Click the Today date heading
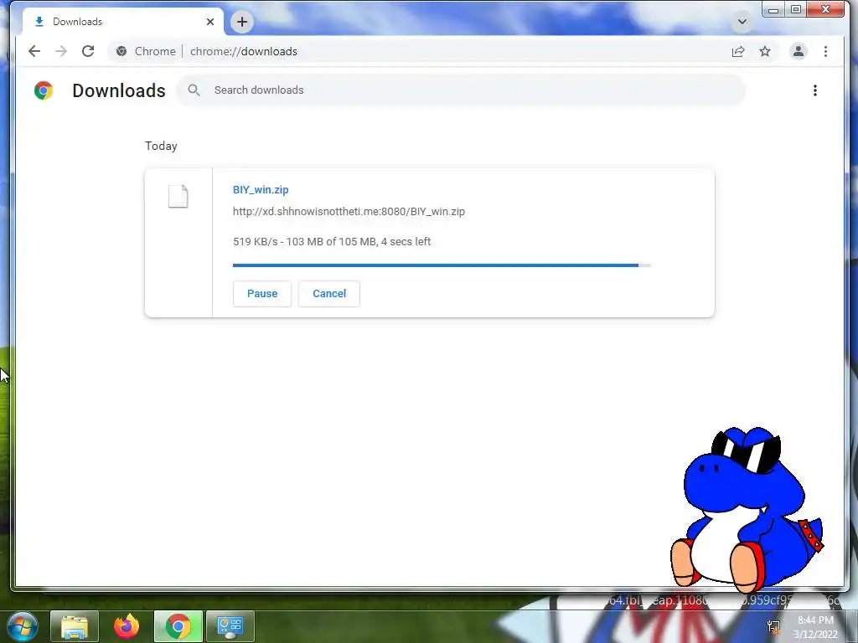Screen dimensions: 858x643 pos(161,146)
